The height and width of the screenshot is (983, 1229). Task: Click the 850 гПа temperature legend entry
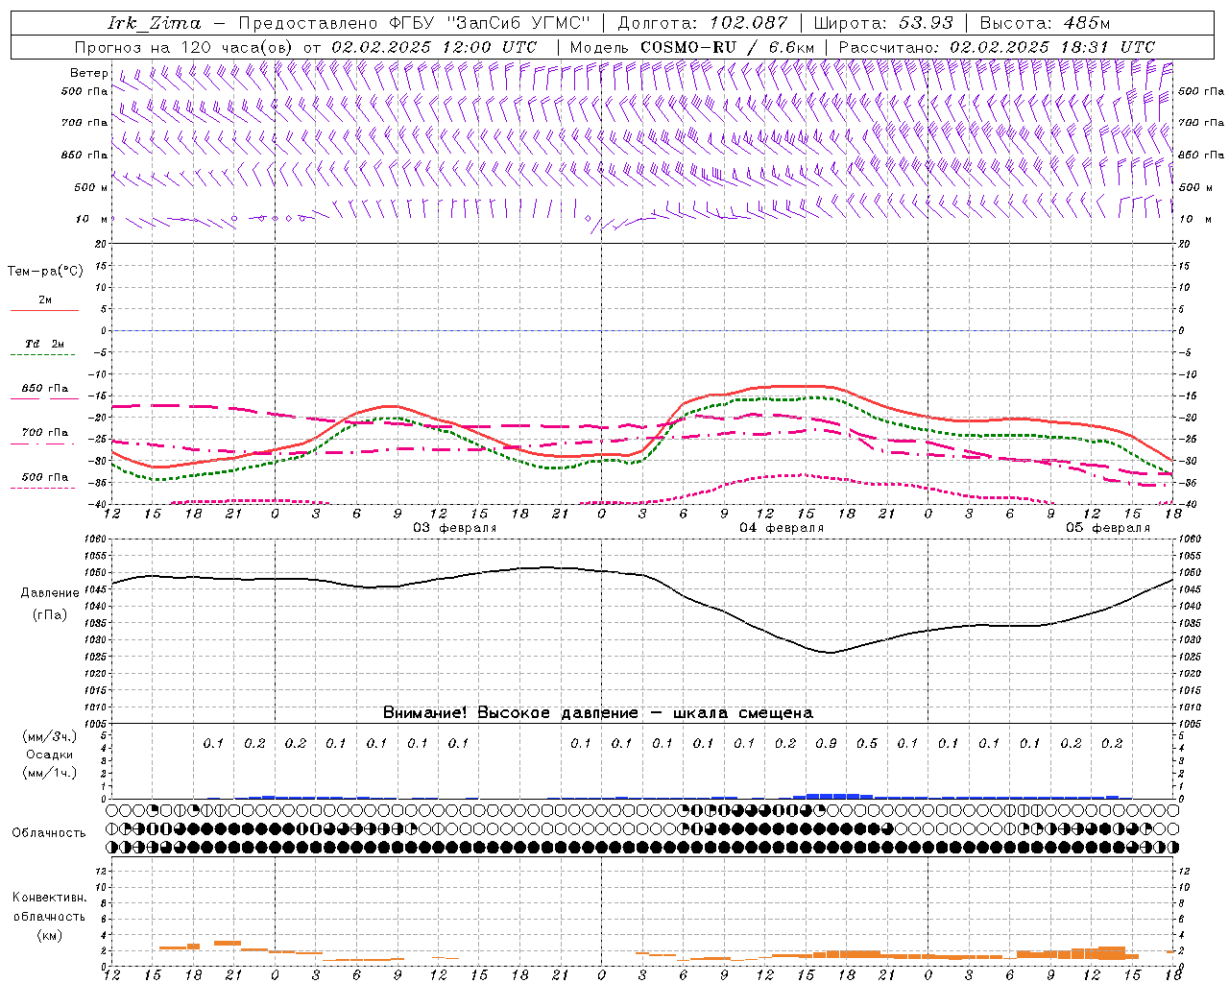[45, 389]
